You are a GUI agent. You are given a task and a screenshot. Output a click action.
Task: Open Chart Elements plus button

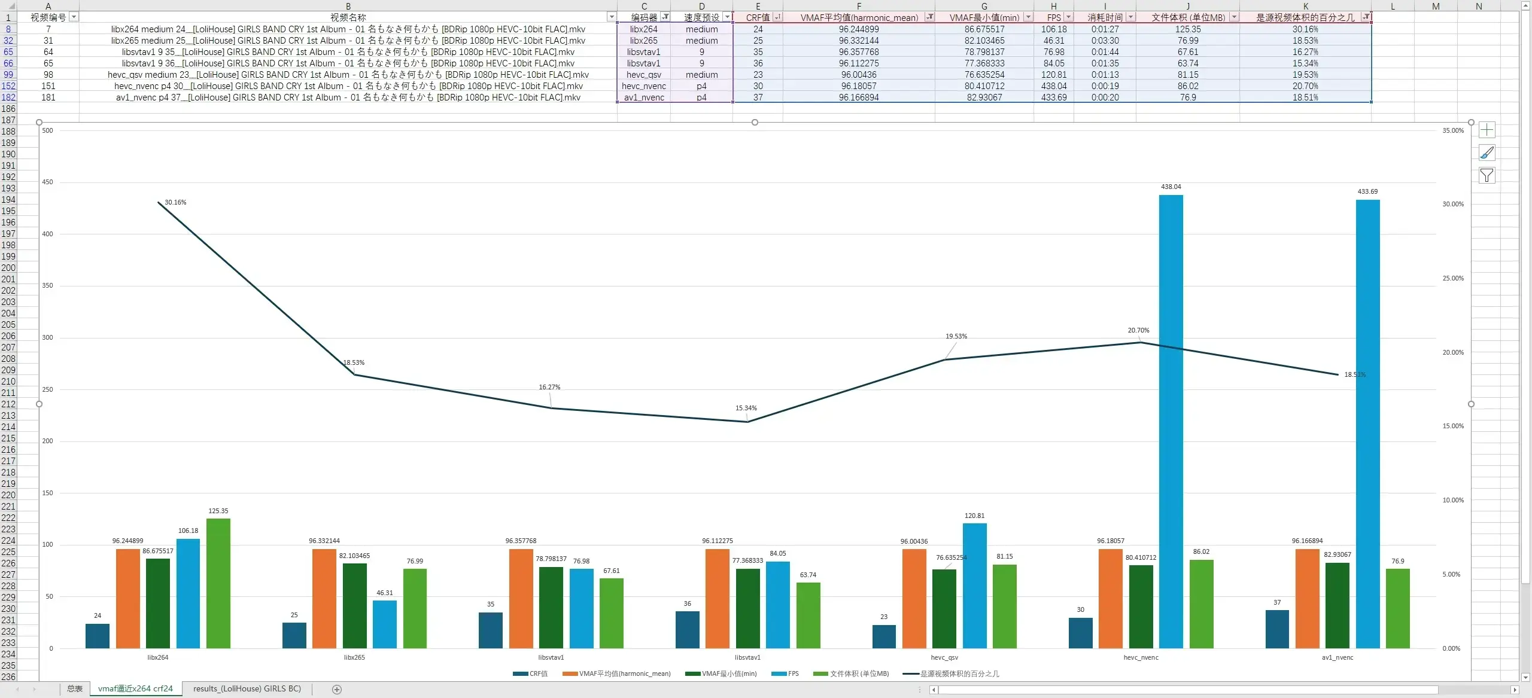pyautogui.click(x=1487, y=130)
